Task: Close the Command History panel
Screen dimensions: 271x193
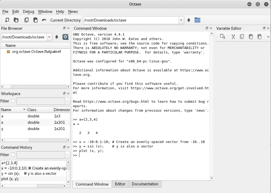Action: coord(68,147)
